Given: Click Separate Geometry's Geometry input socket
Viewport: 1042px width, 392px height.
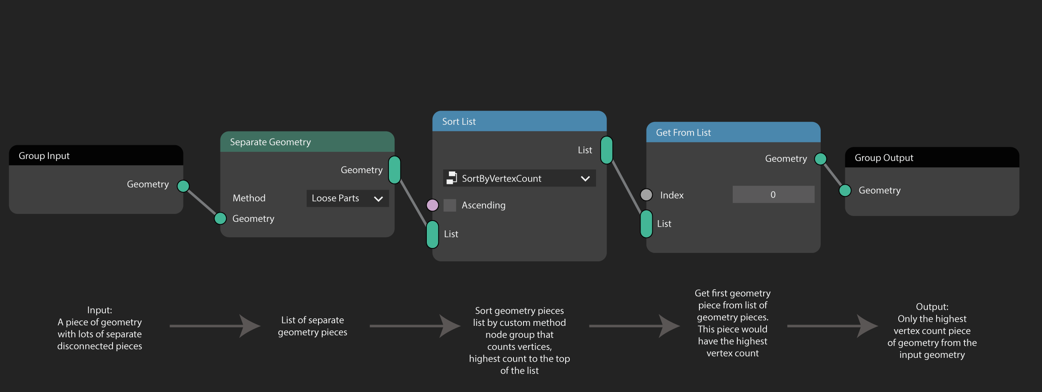Looking at the screenshot, I should tap(220, 218).
